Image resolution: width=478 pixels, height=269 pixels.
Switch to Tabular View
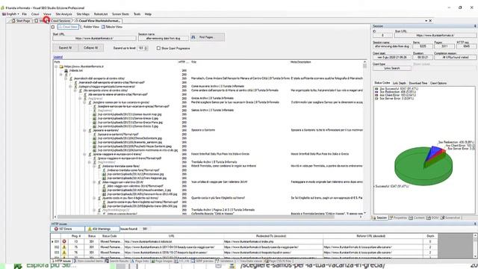point(112,27)
